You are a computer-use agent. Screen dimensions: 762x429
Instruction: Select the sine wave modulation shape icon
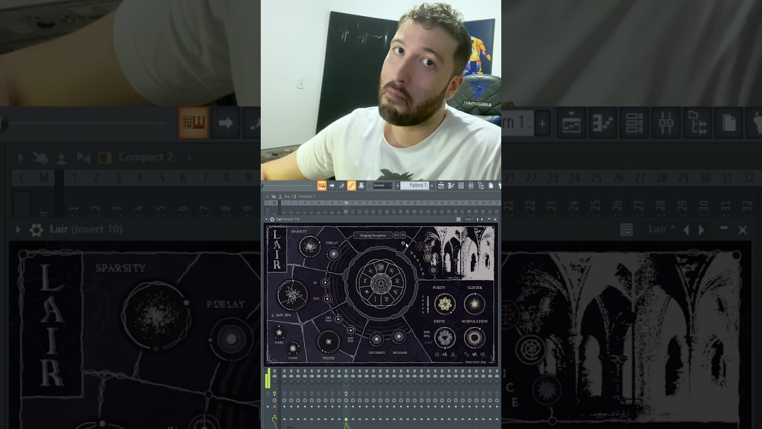[x=466, y=355]
